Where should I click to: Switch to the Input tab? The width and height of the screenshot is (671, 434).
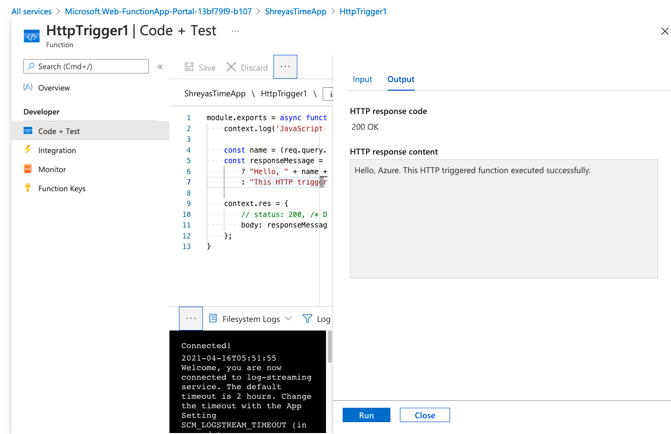point(362,79)
